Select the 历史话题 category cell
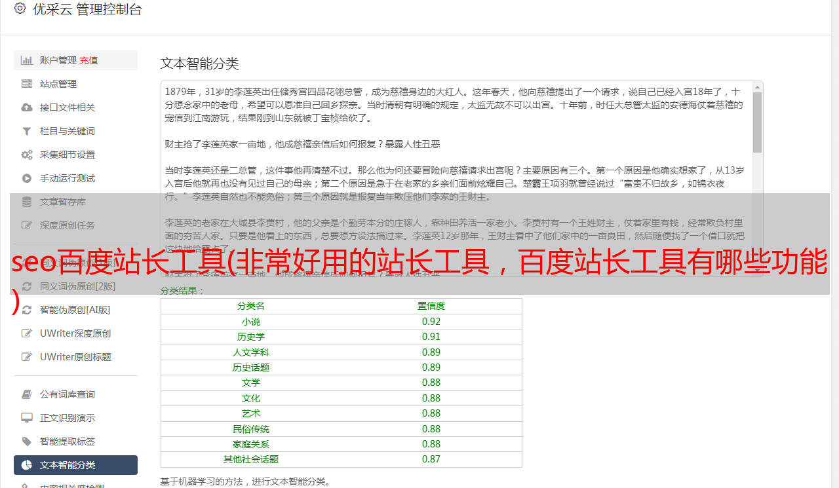This screenshot has width=839, height=488. (x=251, y=367)
